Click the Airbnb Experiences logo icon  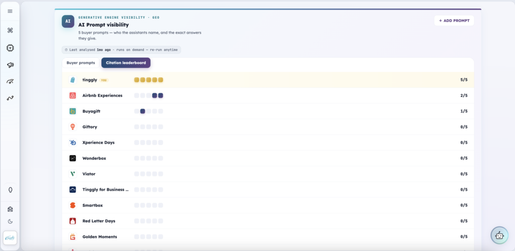point(72,96)
